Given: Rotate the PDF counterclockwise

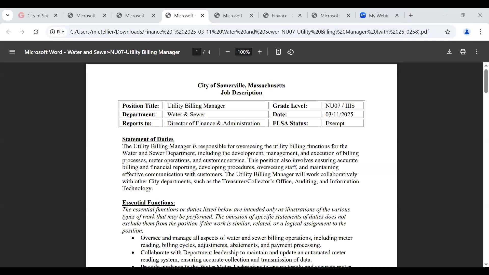Looking at the screenshot, I should point(291,52).
